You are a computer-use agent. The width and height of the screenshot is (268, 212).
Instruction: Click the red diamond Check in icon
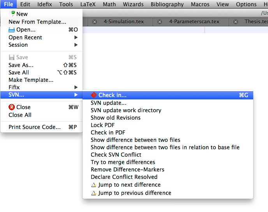[93, 95]
